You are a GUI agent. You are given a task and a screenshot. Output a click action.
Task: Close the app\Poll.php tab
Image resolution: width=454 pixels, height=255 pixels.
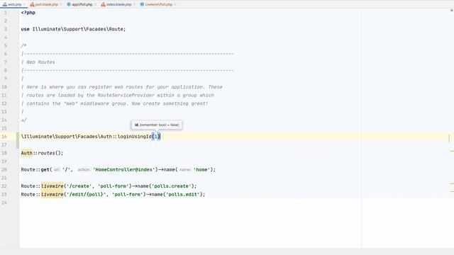(95, 4)
